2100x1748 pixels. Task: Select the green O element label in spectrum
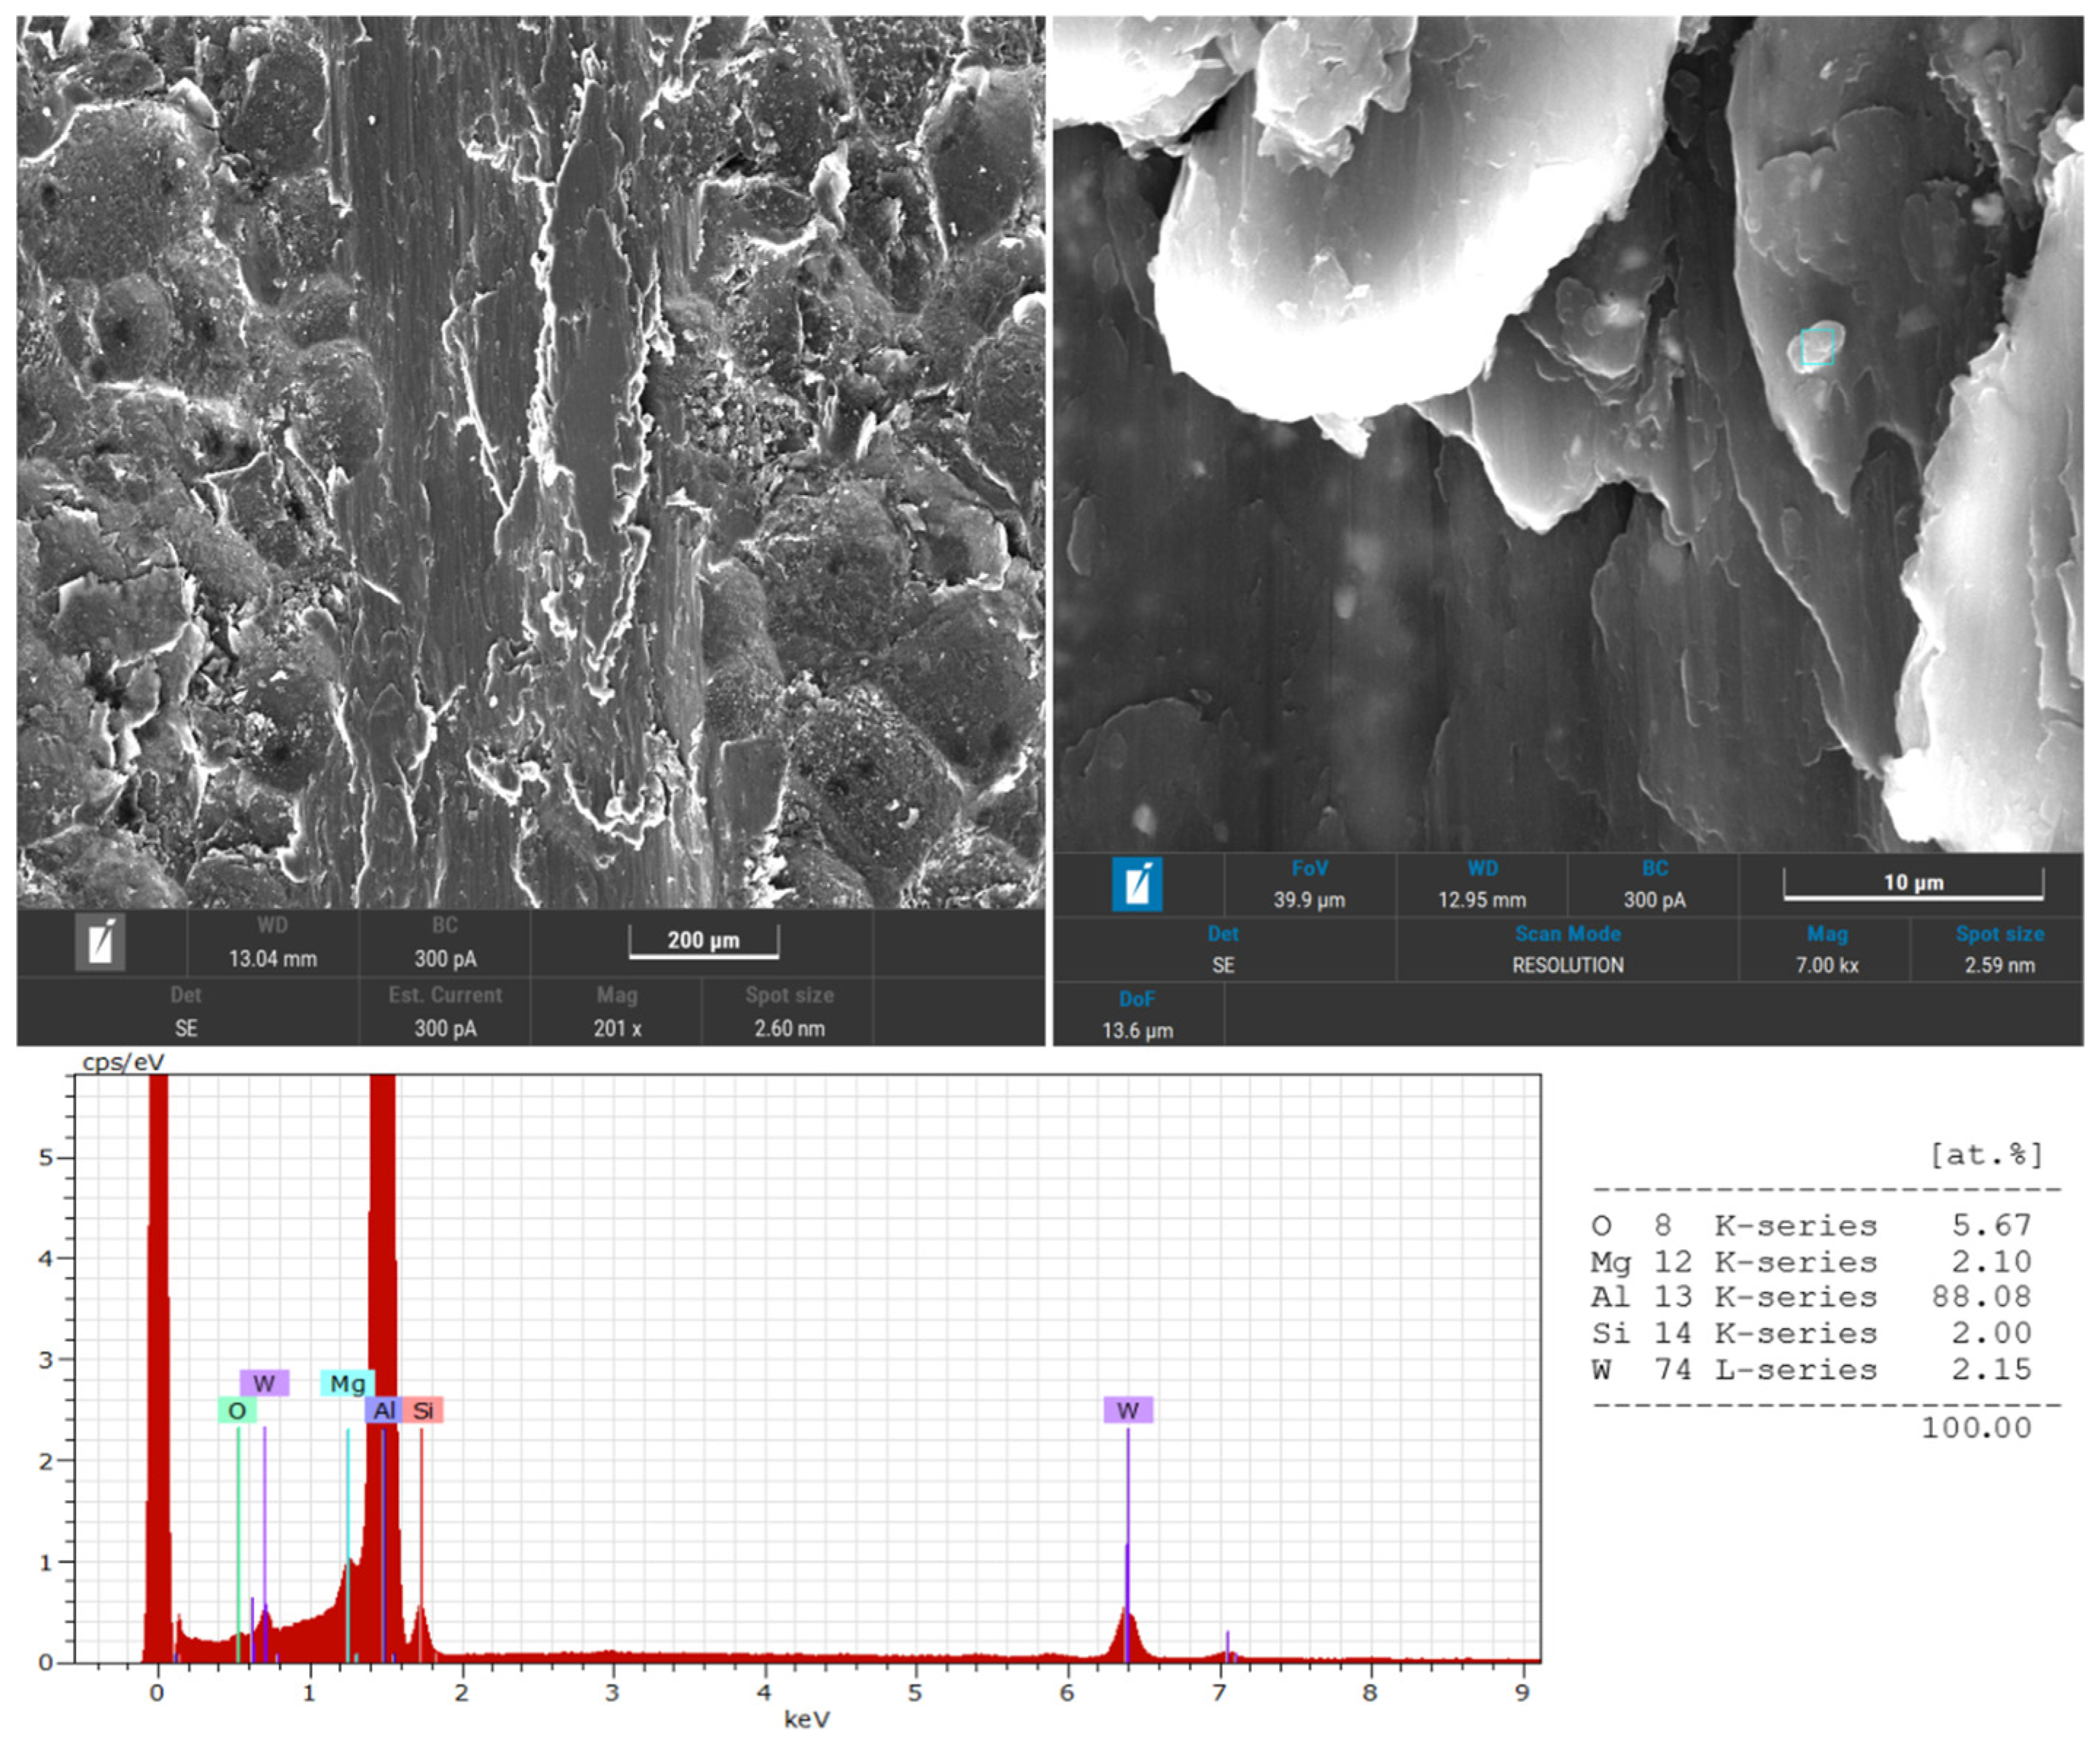(x=237, y=1410)
